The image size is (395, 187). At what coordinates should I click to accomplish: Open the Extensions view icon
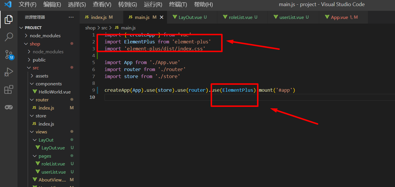click(8, 89)
